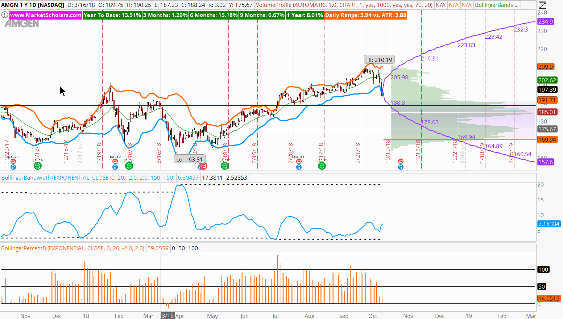Click the AMGEN company logo

pos(22,24)
